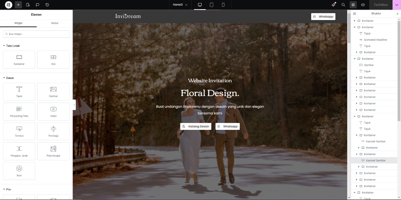
Task: Select the Tajuk heading widget
Action: pyautogui.click(x=19, y=91)
